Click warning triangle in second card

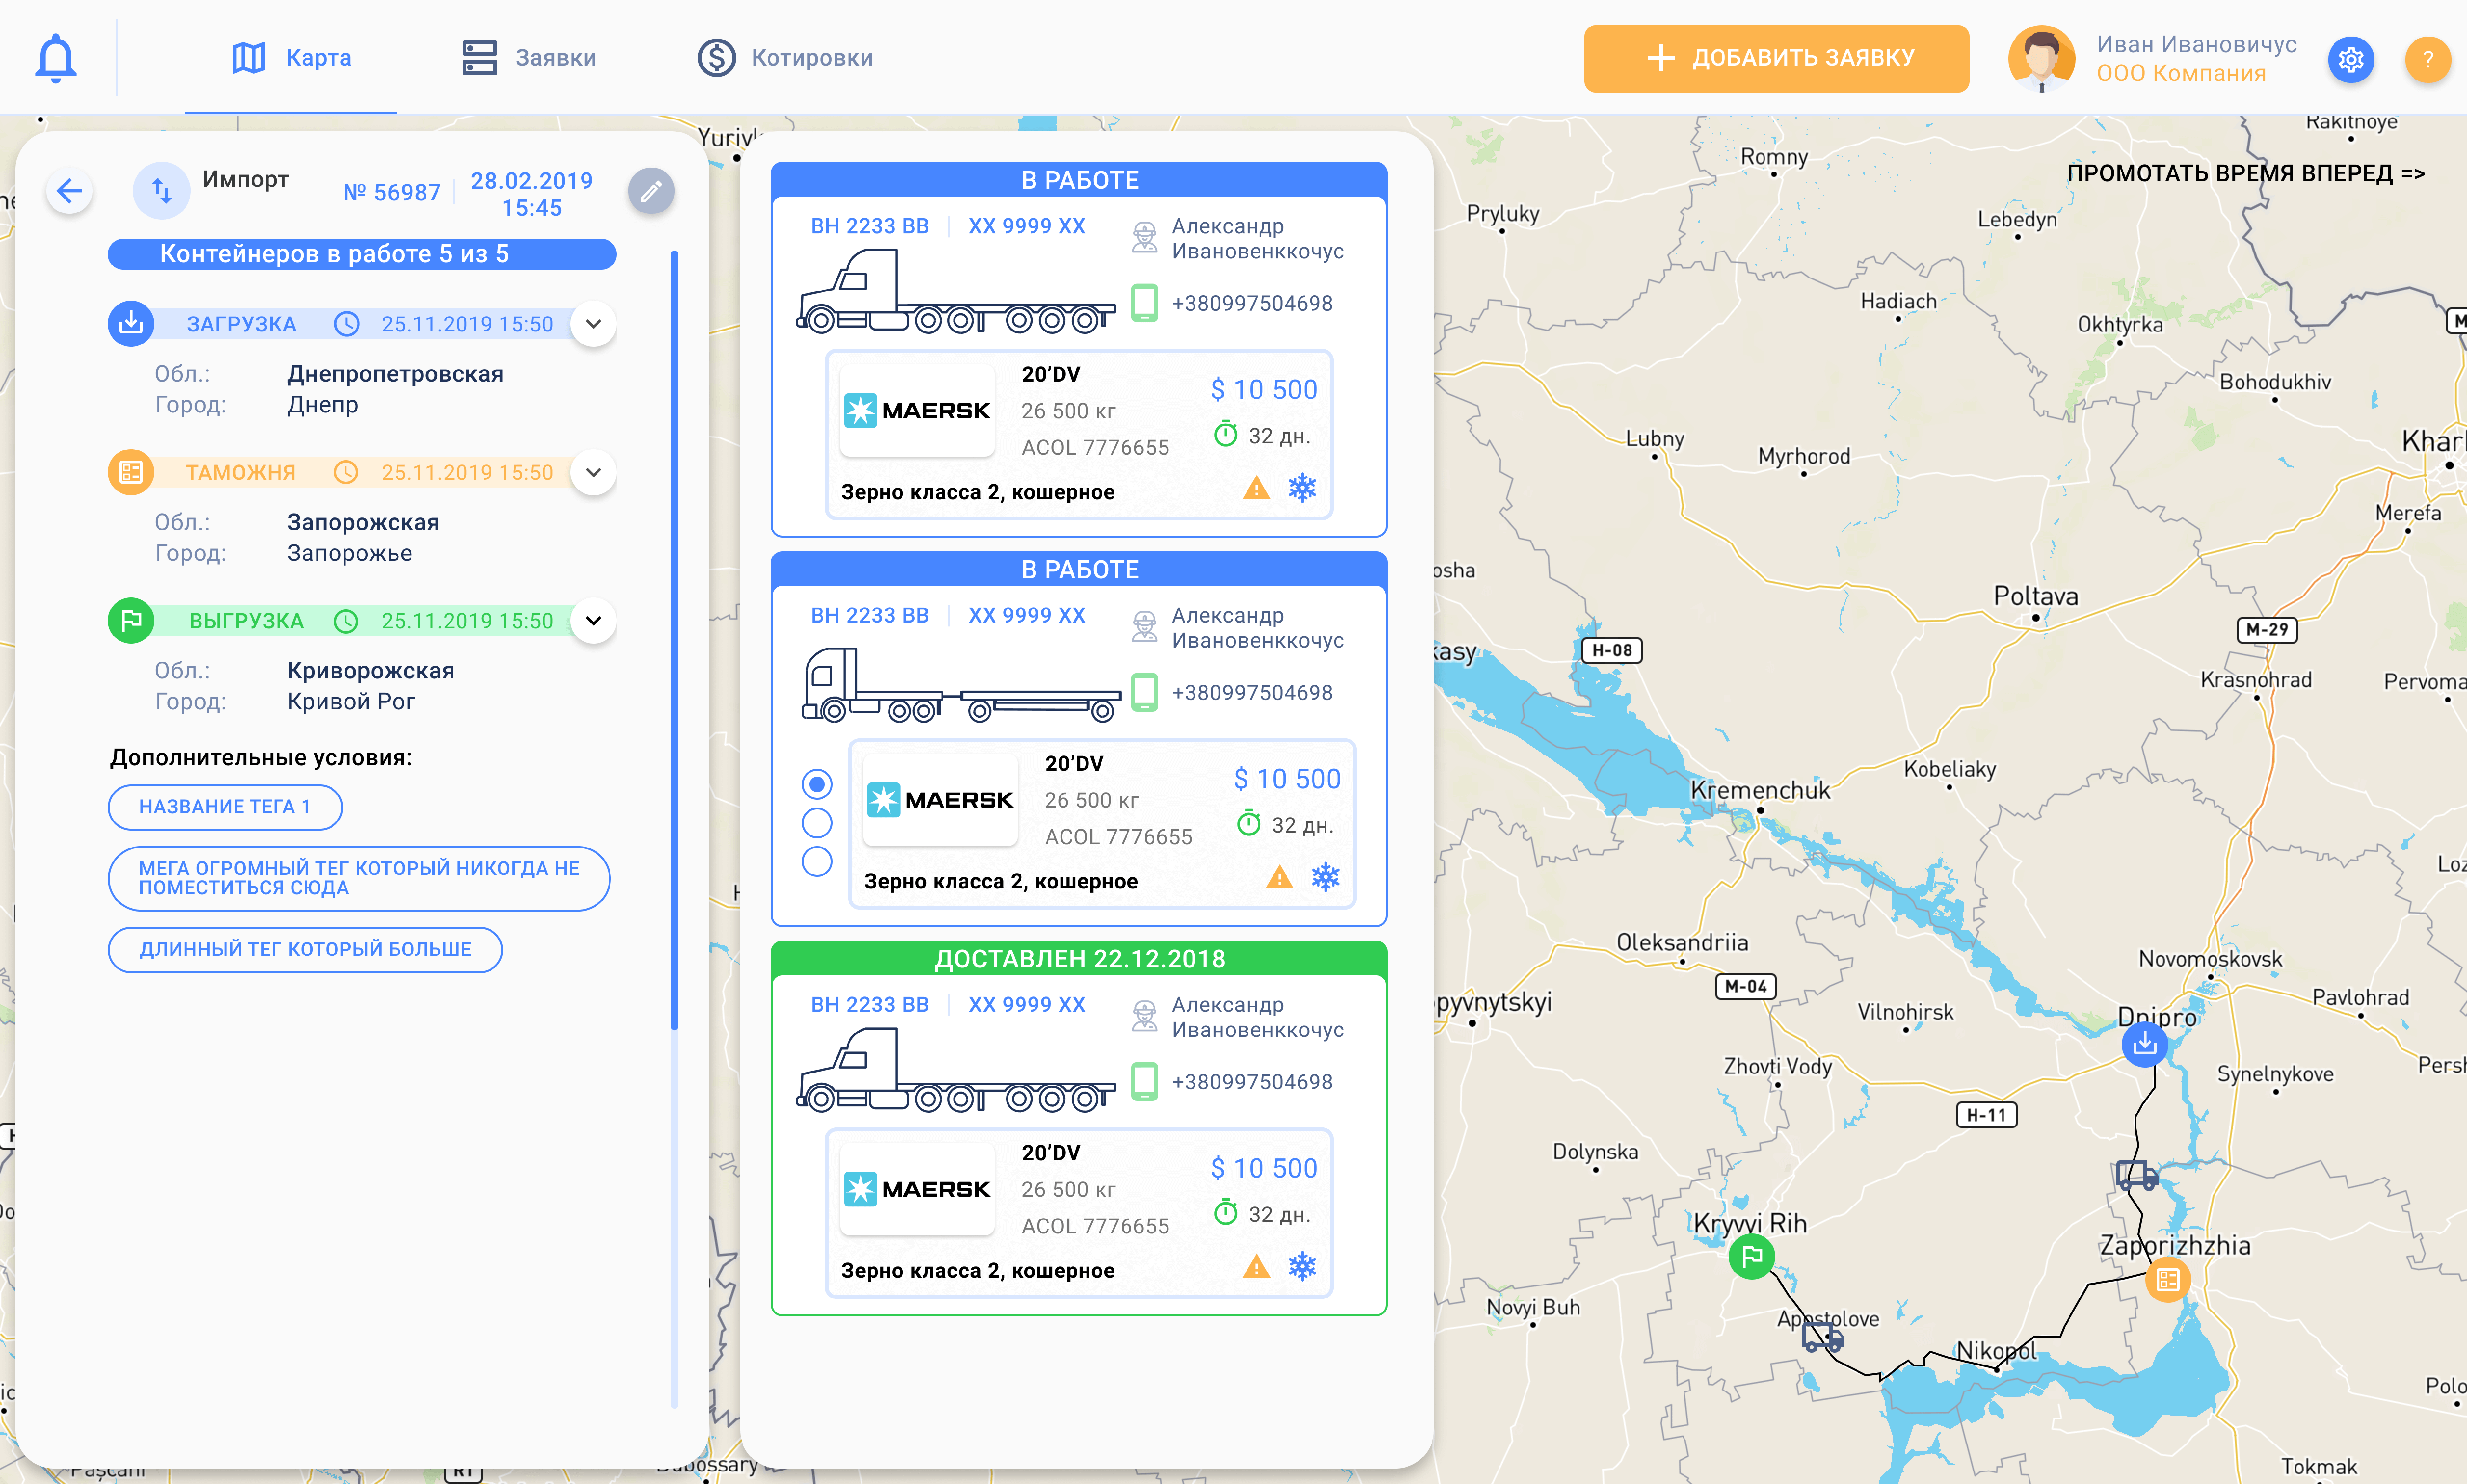click(1279, 877)
